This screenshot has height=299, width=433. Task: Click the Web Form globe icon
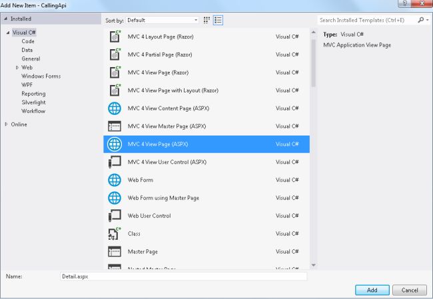click(x=115, y=180)
